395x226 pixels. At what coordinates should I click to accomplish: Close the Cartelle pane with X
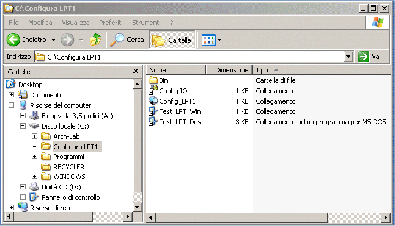[136, 71]
